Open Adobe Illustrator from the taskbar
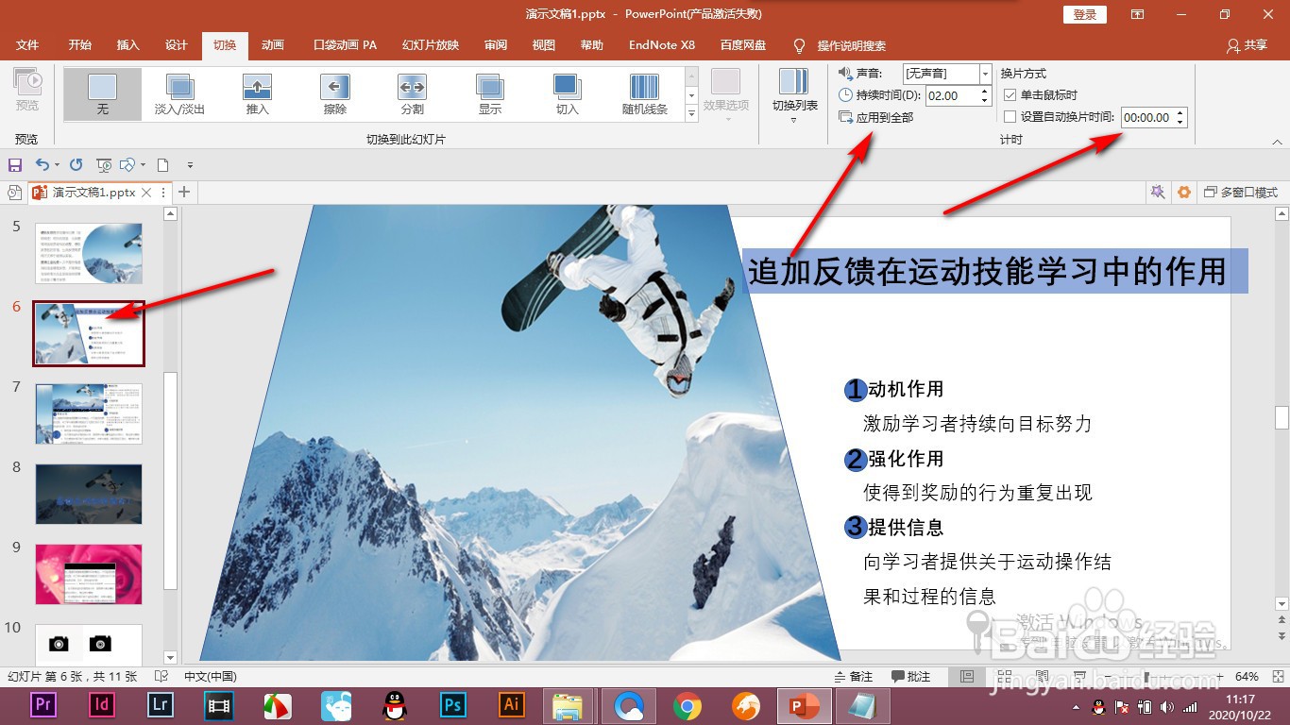 click(x=512, y=705)
